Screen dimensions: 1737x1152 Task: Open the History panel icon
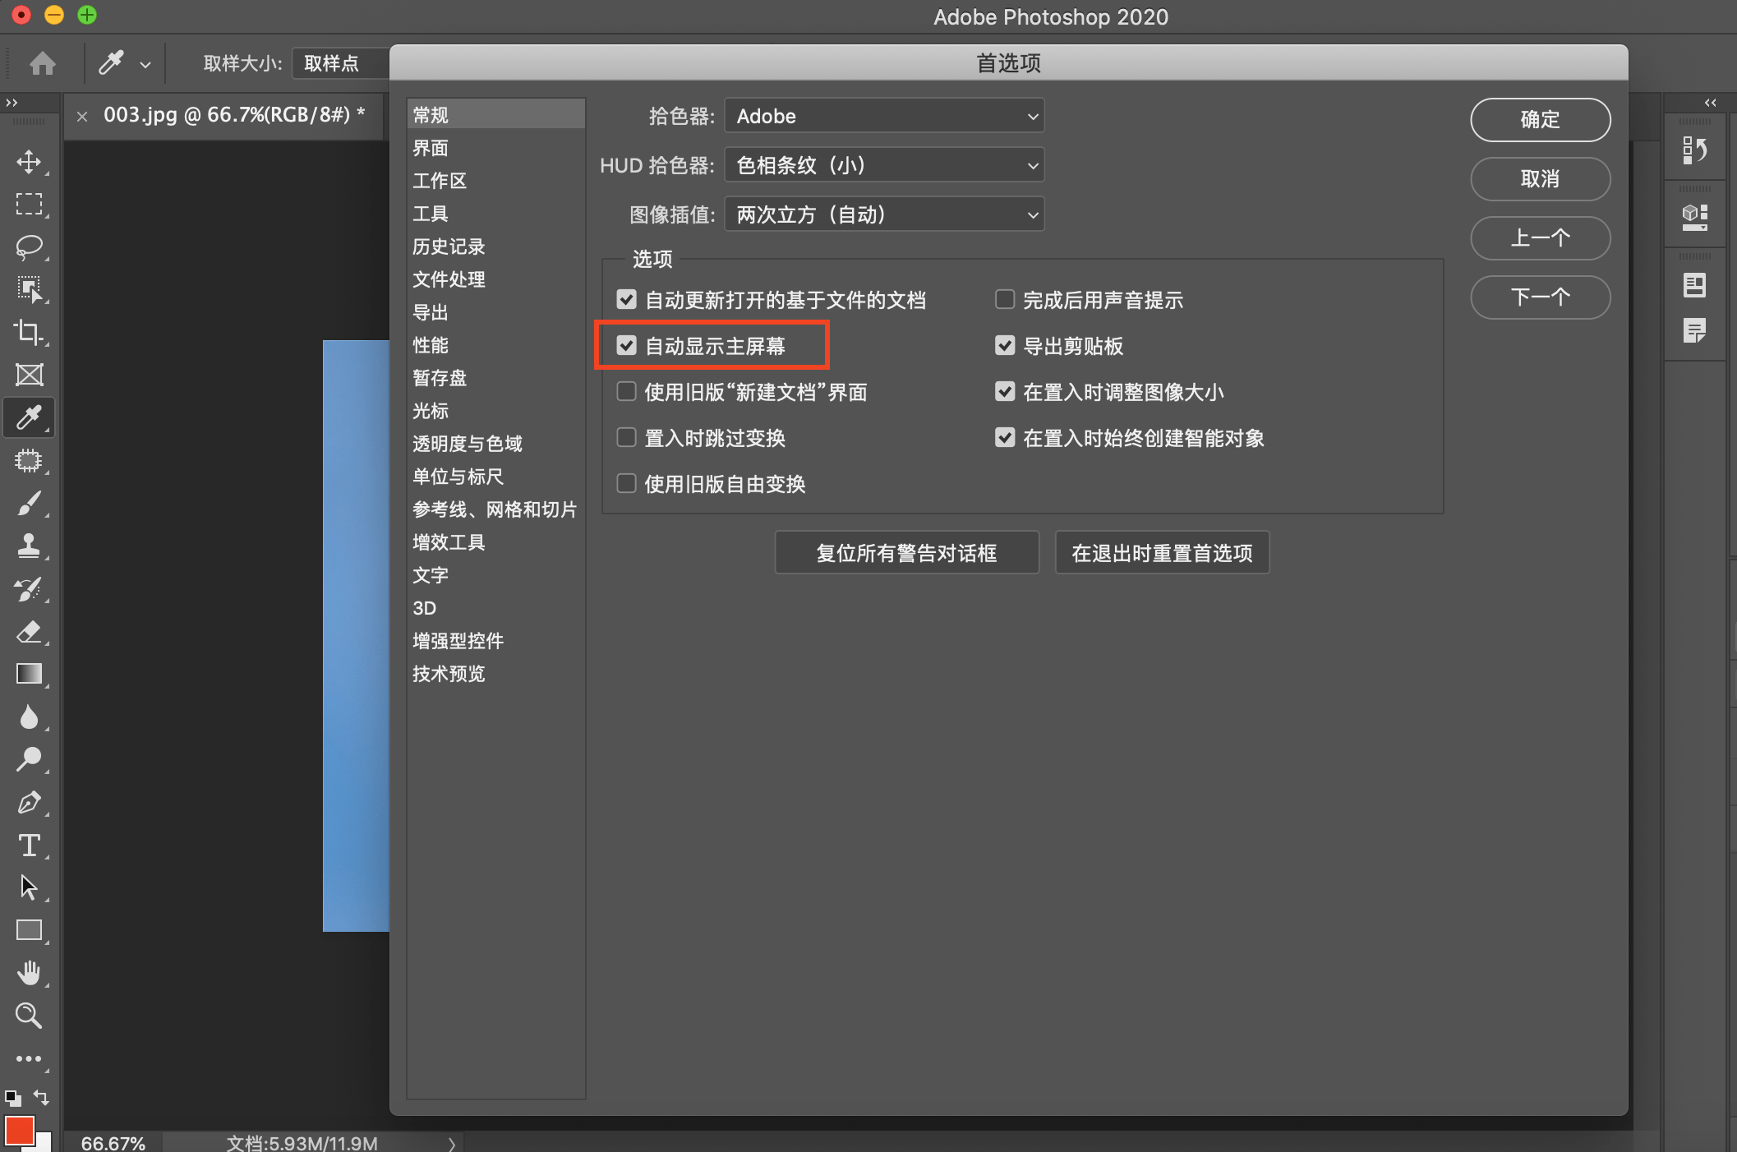[1694, 150]
